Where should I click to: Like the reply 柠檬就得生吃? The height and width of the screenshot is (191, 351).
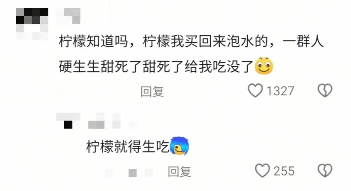click(263, 171)
